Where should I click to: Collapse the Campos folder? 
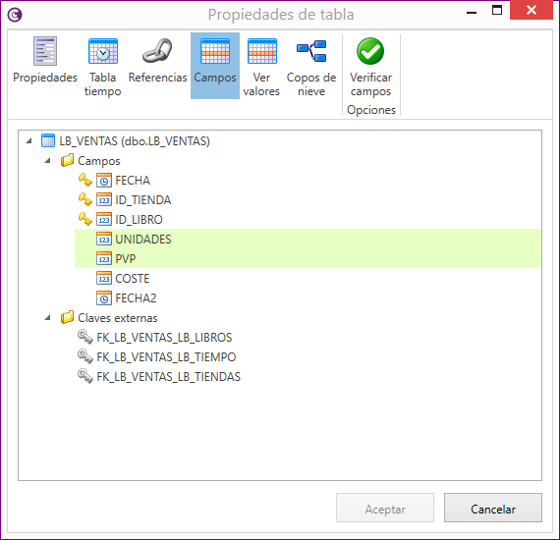coord(47,161)
